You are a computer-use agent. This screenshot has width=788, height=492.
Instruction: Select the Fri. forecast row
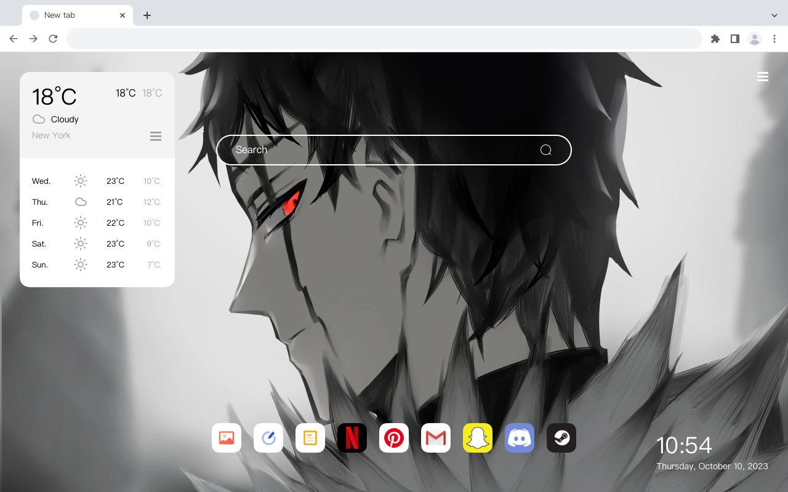click(x=97, y=223)
